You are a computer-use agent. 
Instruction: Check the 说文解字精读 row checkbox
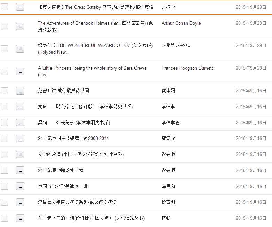5,202
